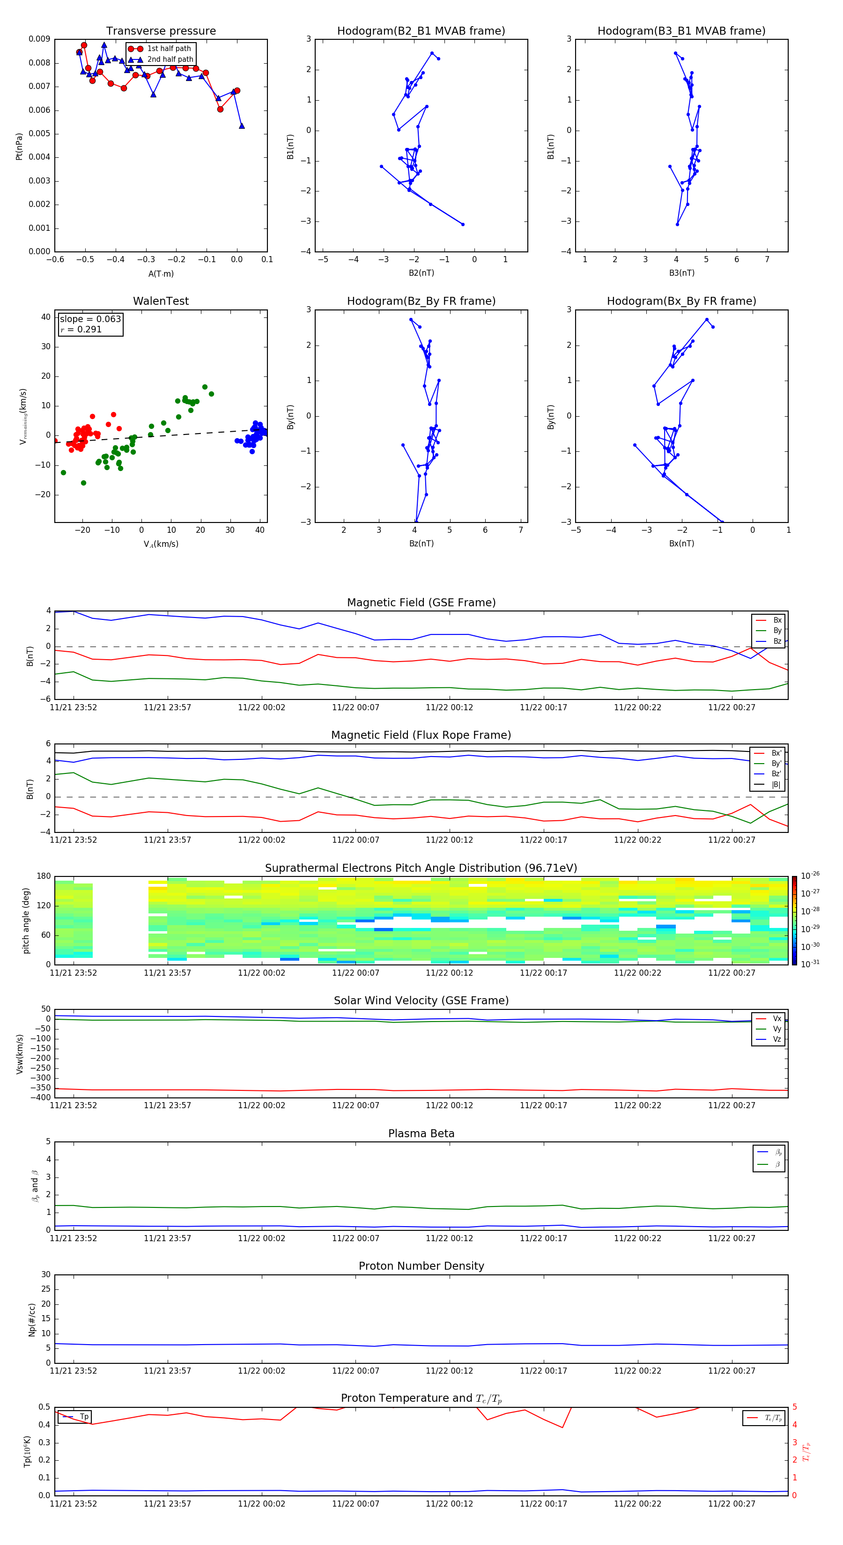Click the A(T·m) x-axis label

click(x=161, y=274)
